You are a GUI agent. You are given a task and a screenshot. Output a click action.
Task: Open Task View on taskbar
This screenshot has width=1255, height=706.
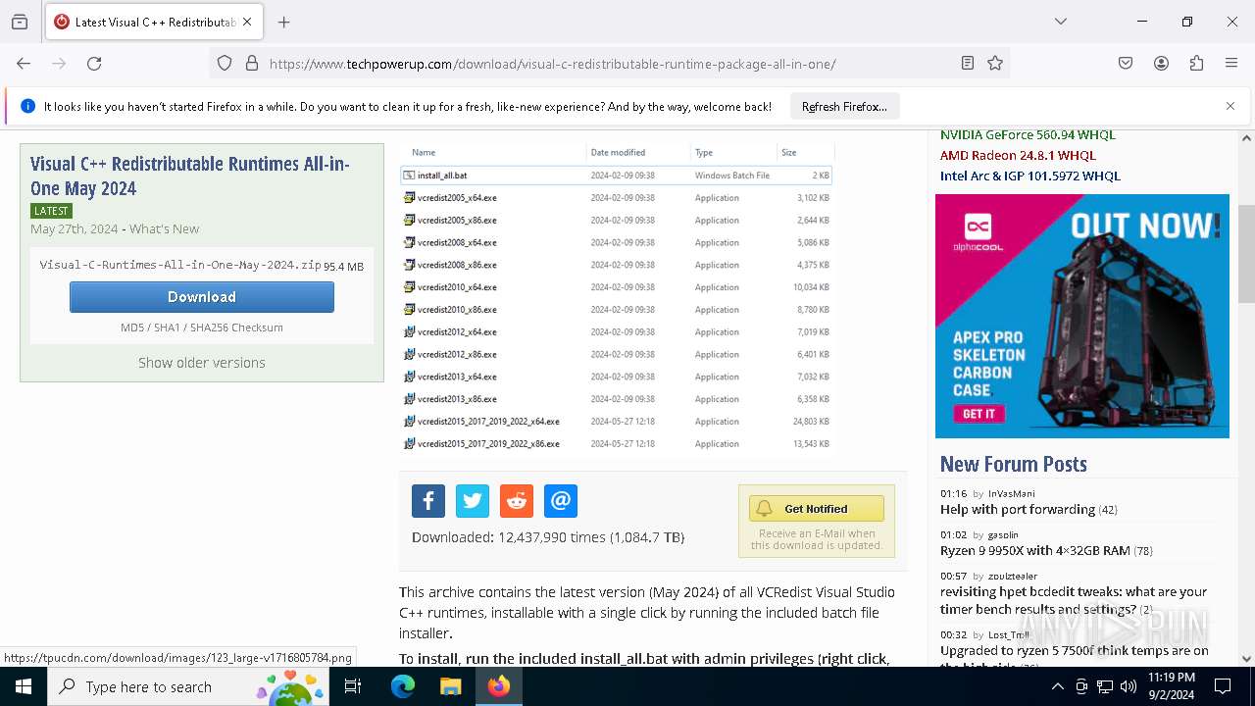tap(353, 686)
